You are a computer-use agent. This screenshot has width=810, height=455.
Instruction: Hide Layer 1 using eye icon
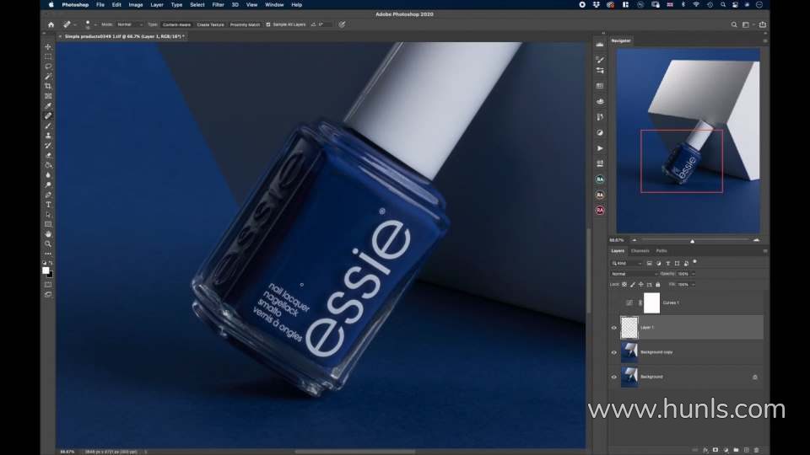(613, 328)
